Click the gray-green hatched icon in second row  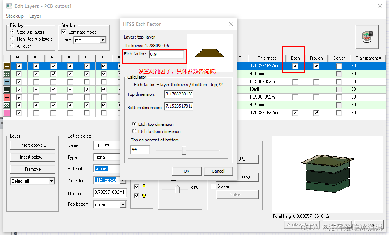click(7, 74)
